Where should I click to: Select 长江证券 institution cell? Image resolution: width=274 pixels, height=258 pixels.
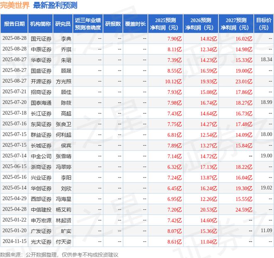pos(41,114)
